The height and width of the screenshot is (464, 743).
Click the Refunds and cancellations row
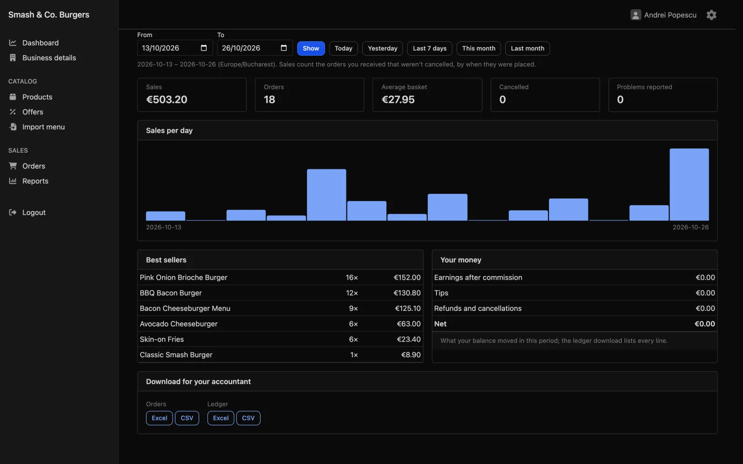[574, 309]
